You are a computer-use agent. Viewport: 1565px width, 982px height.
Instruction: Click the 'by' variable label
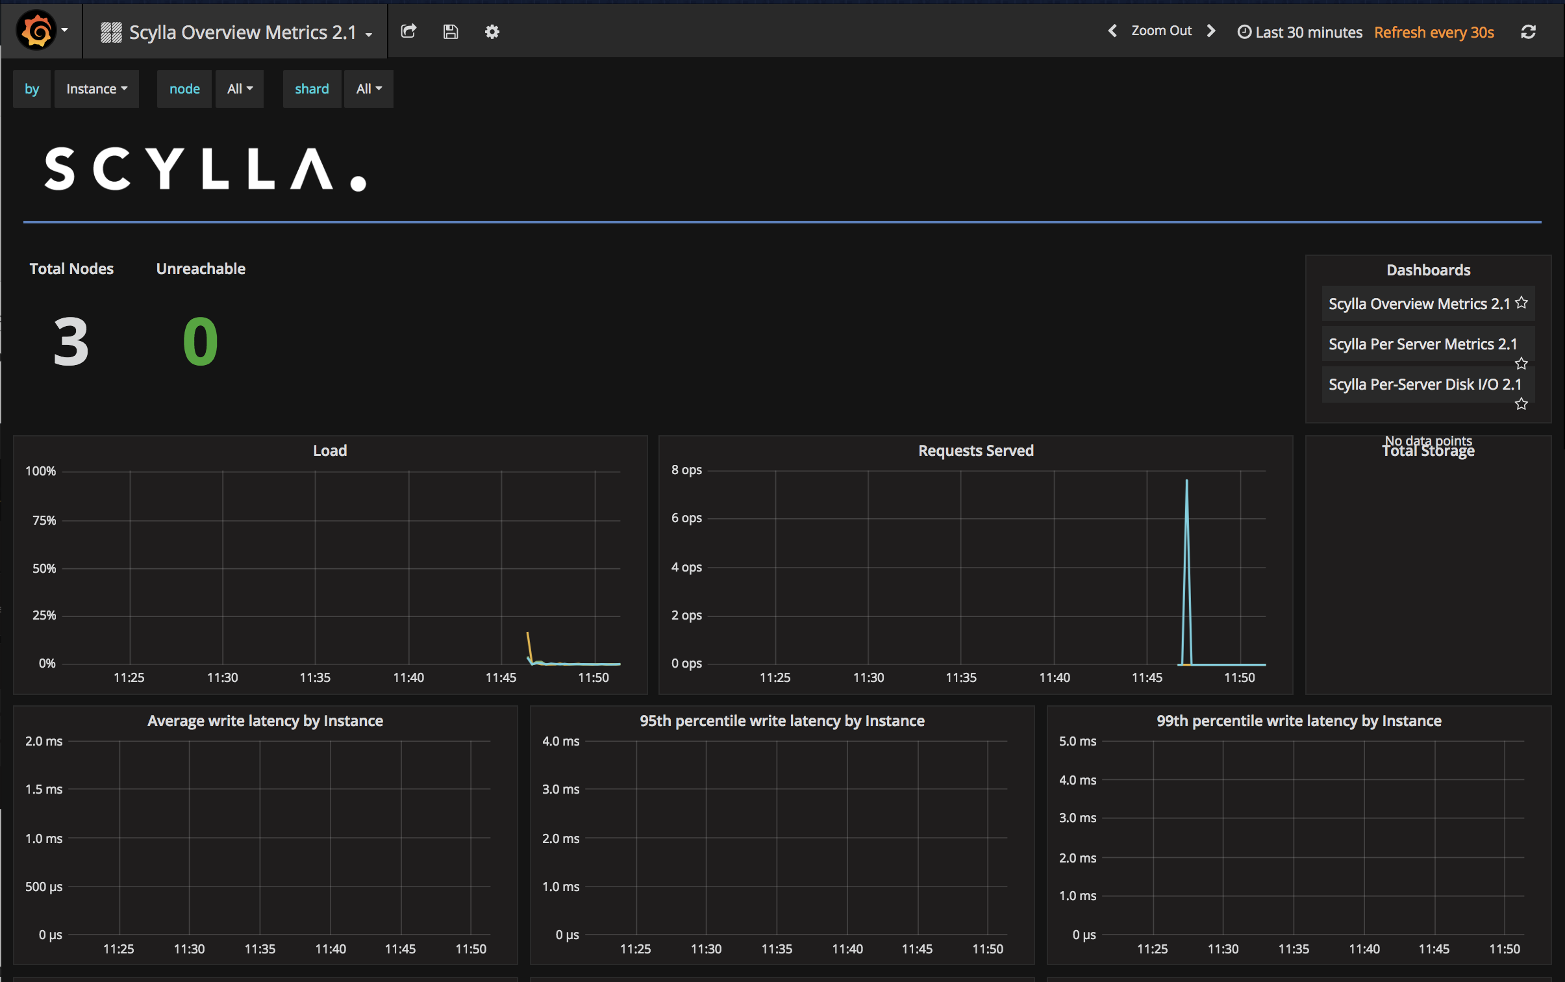32,89
